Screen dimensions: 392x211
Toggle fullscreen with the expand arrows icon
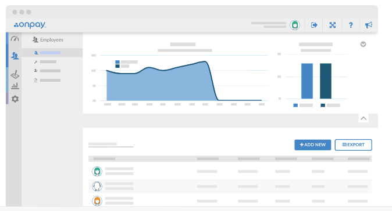coord(332,25)
